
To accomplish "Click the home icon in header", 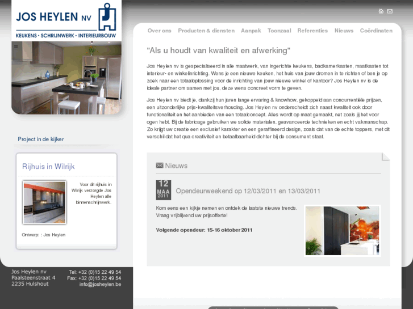I will tap(381, 11).
